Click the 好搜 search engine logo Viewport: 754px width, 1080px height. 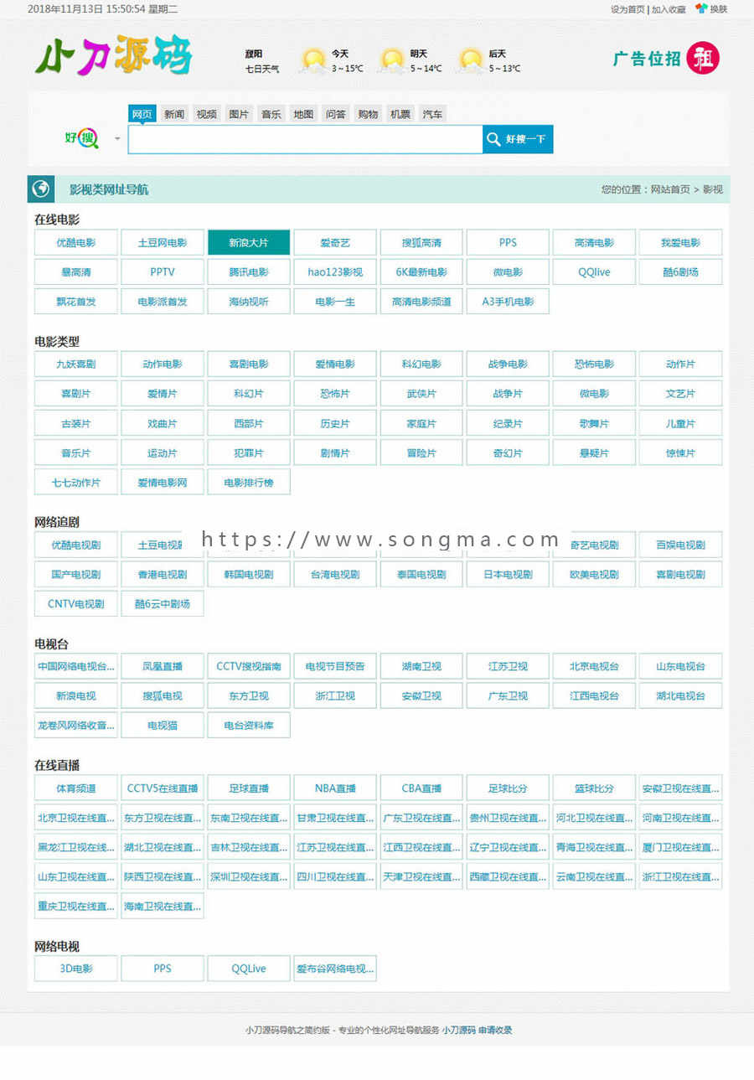pos(82,138)
